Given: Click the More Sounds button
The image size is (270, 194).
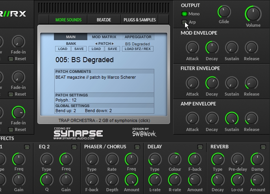Looking at the screenshot, I should pyautogui.click(x=68, y=20).
